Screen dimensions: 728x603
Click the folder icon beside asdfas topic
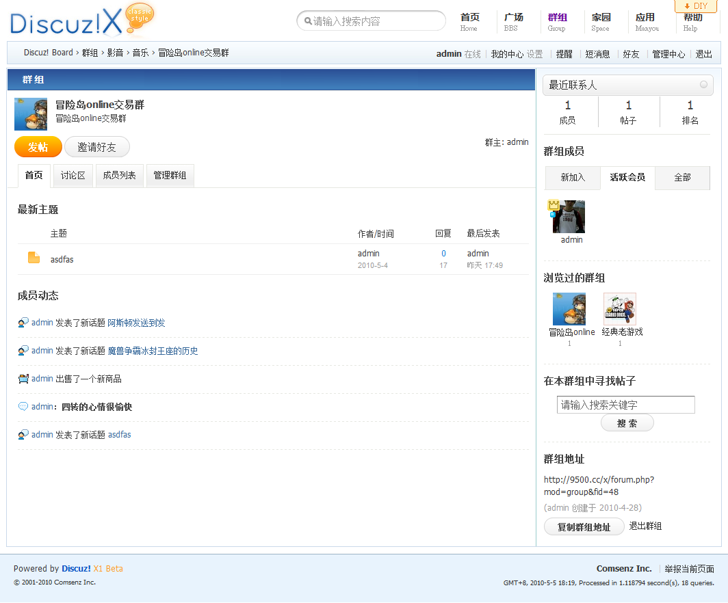click(x=34, y=258)
